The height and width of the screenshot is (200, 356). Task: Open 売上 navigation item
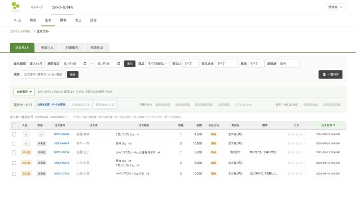pyautogui.click(x=78, y=20)
